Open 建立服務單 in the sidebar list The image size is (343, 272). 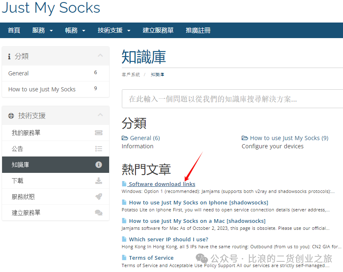pyautogui.click(x=55, y=213)
